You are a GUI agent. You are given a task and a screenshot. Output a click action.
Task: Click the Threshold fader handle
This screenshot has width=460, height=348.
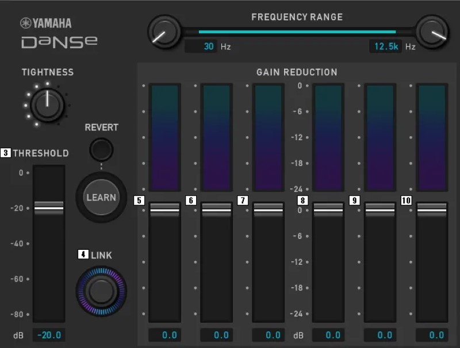[49, 208]
